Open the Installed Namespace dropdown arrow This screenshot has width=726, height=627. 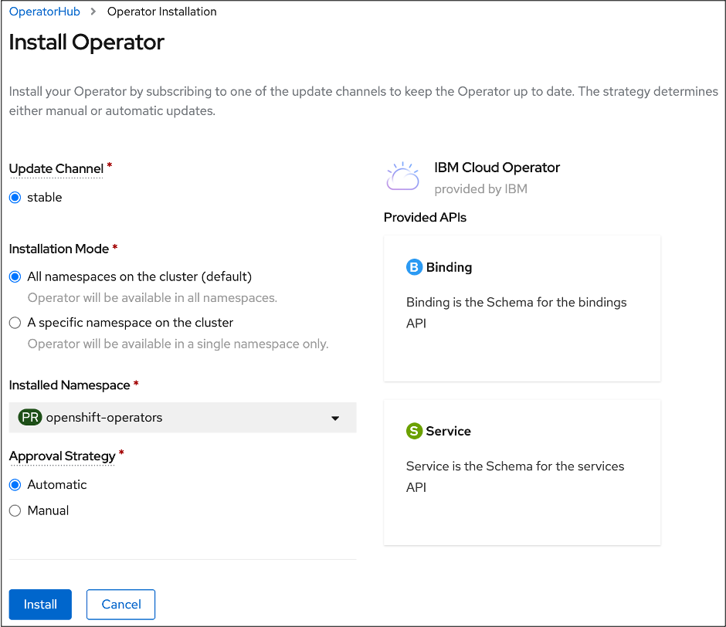click(x=335, y=419)
